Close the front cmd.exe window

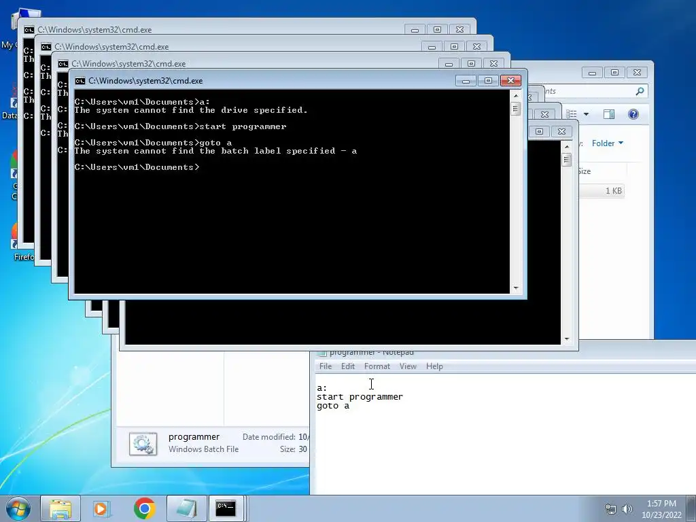(x=510, y=80)
